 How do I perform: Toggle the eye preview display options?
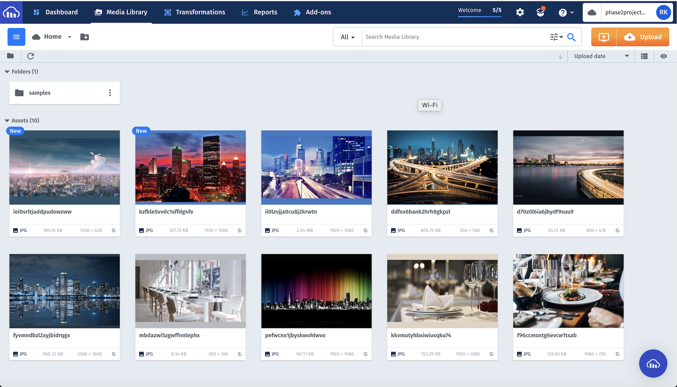pyautogui.click(x=664, y=56)
